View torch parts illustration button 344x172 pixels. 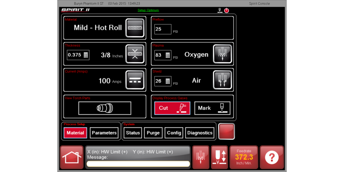(x=104, y=108)
